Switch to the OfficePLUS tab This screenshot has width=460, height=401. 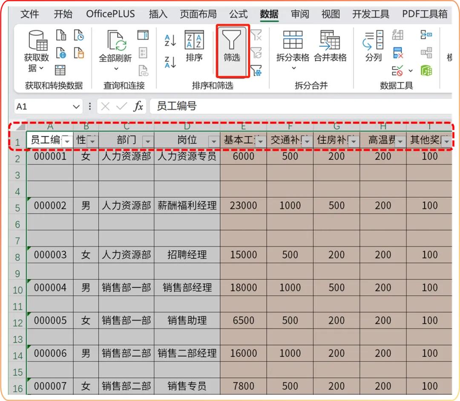pyautogui.click(x=110, y=14)
